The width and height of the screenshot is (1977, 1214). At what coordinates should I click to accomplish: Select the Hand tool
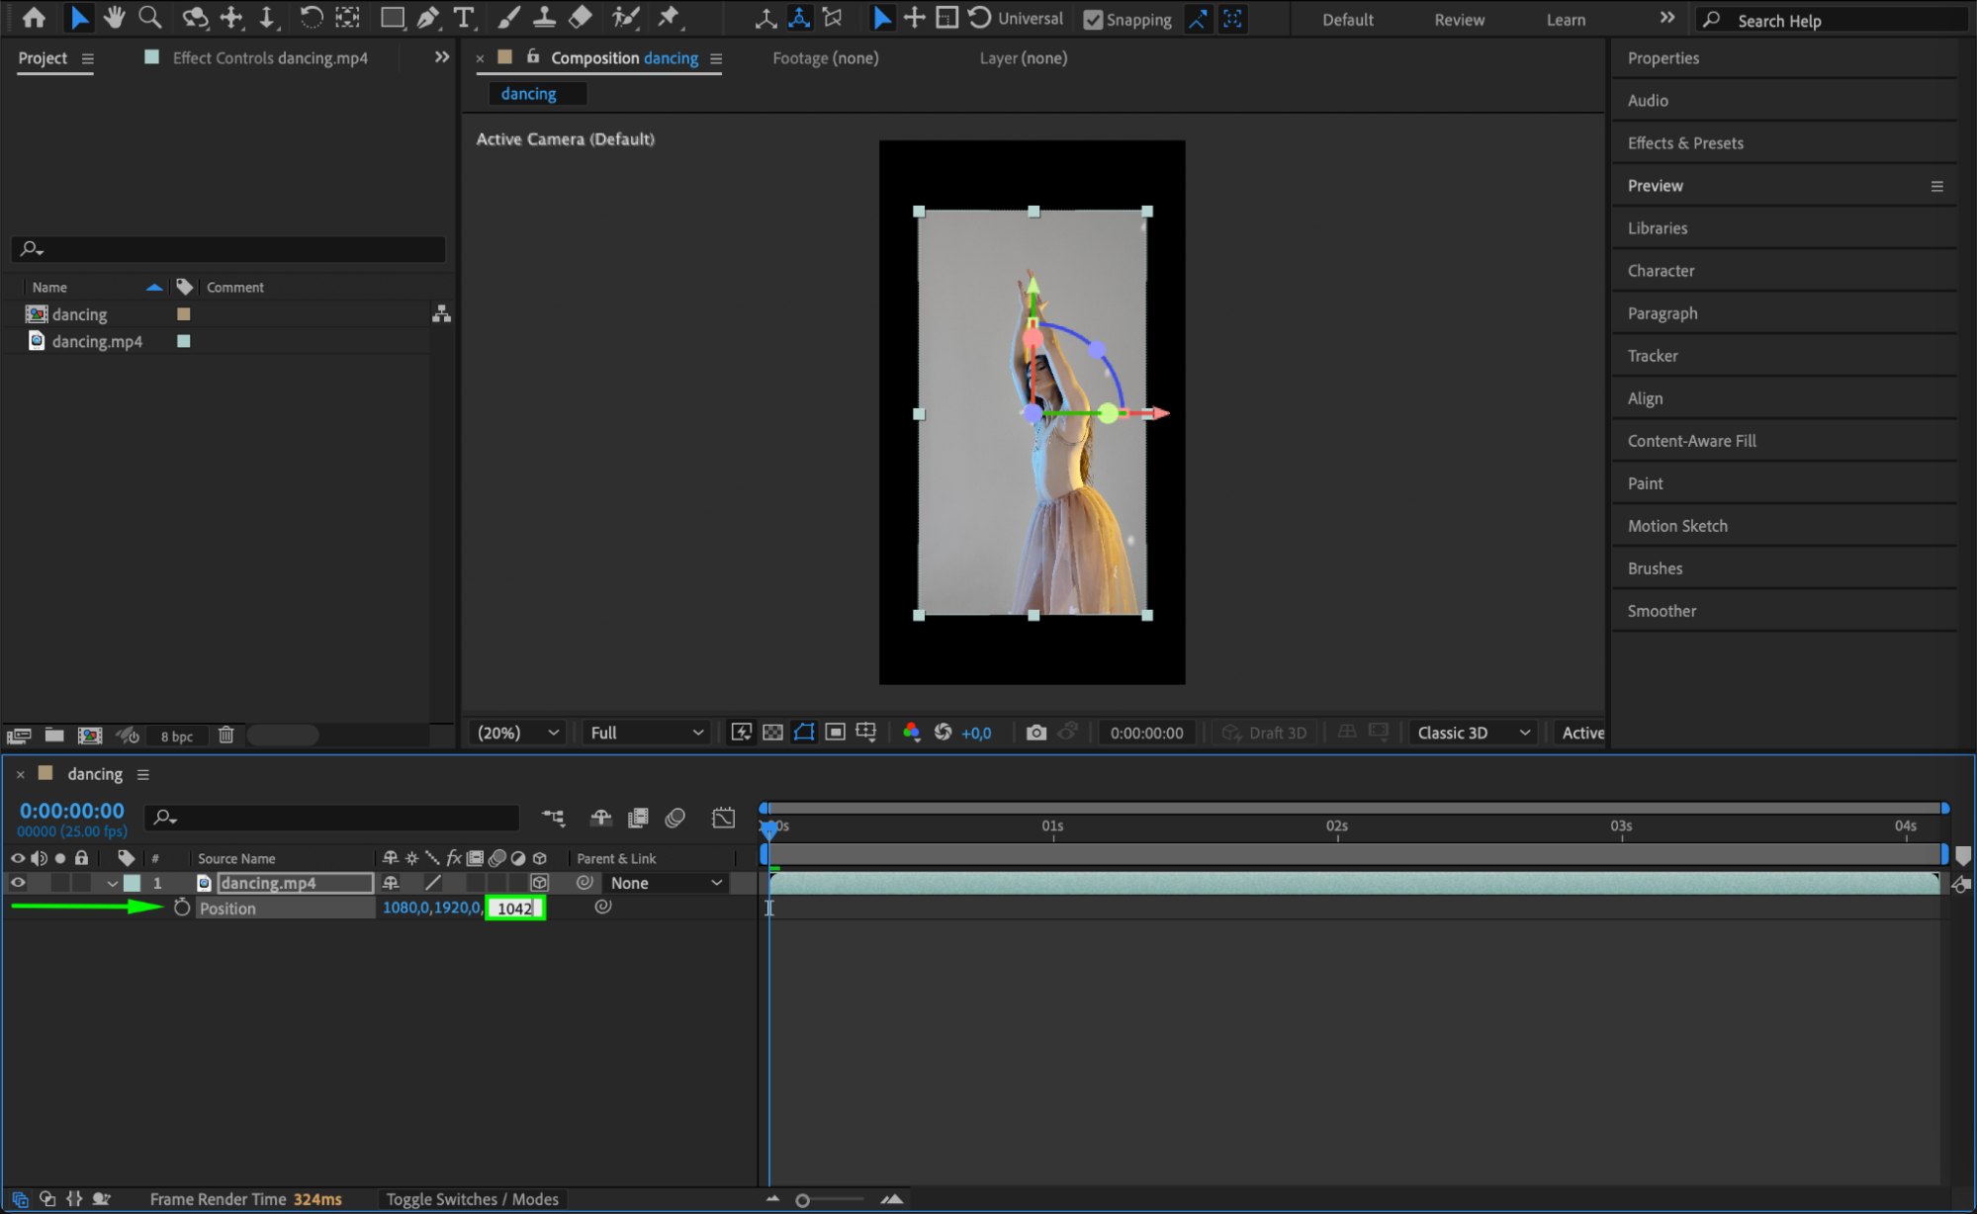tap(114, 17)
